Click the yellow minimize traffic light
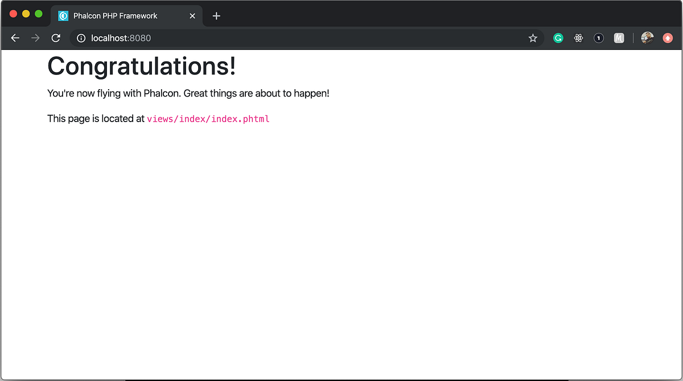Image resolution: width=683 pixels, height=381 pixels. (x=25, y=12)
